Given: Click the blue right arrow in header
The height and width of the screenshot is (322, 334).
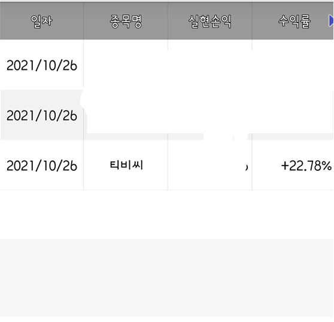Looking at the screenshot, I should 331,21.
